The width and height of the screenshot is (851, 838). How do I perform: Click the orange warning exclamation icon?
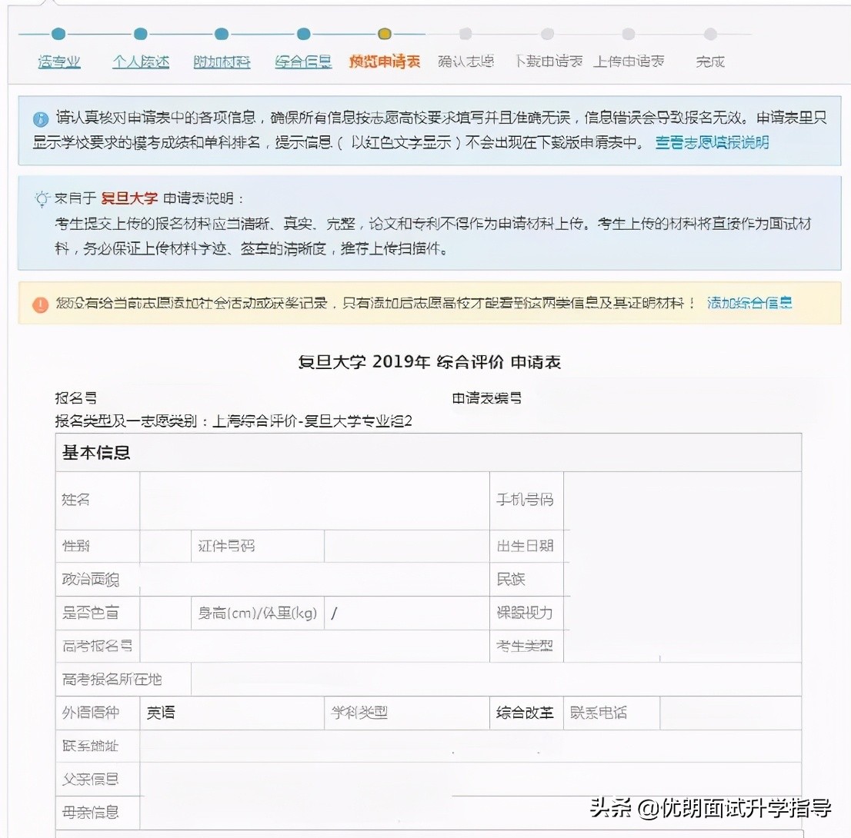[41, 304]
